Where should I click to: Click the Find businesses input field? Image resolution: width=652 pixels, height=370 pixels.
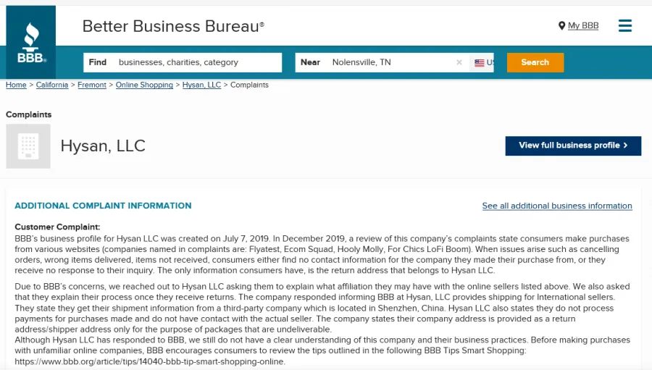(183, 62)
